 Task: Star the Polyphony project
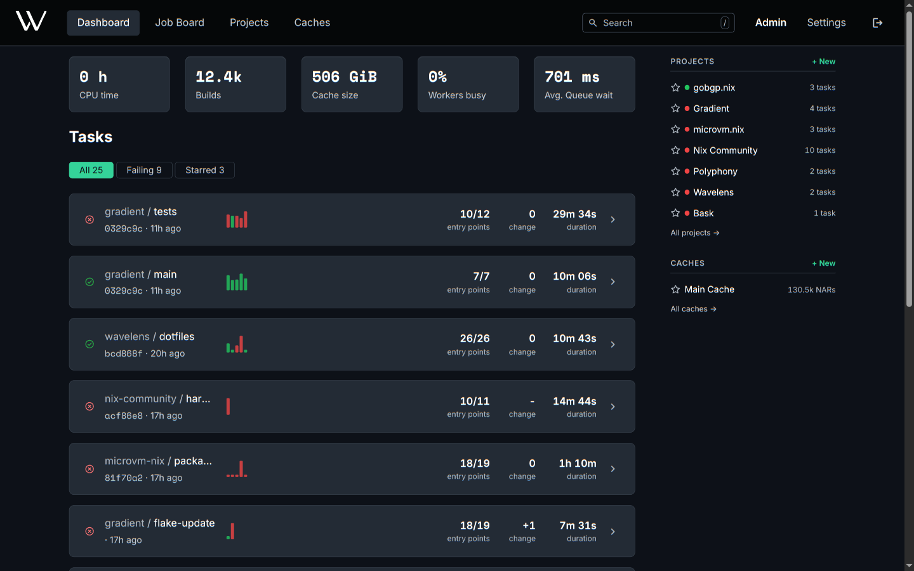675,171
